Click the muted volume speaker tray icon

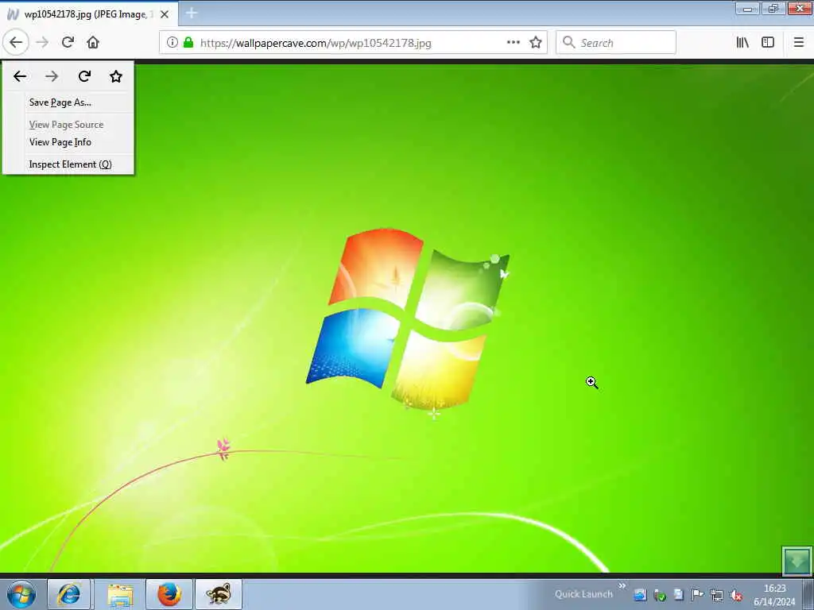point(736,595)
